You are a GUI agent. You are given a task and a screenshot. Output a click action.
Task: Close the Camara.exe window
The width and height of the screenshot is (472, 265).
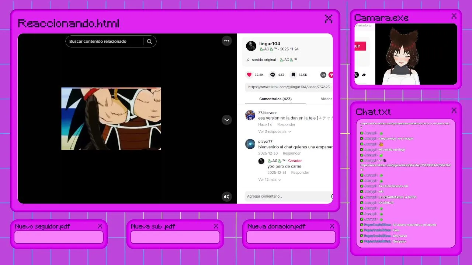(454, 16)
